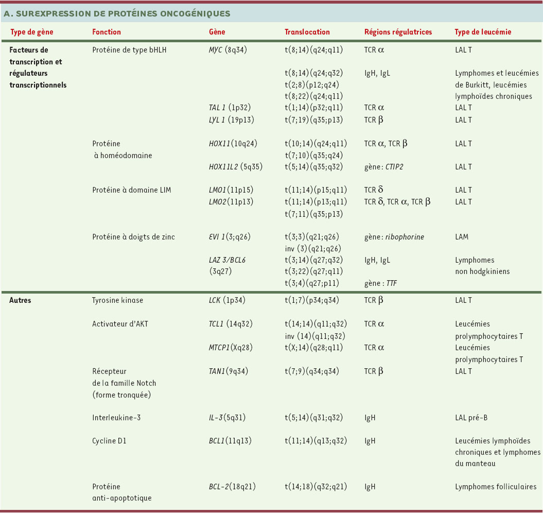Click the 'Fonction' column header
Screen dimensions: 543x513
tap(107, 32)
